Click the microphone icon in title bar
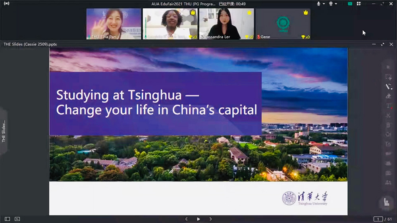Viewport: 397px width, 223px height. pyautogui.click(x=318, y=4)
